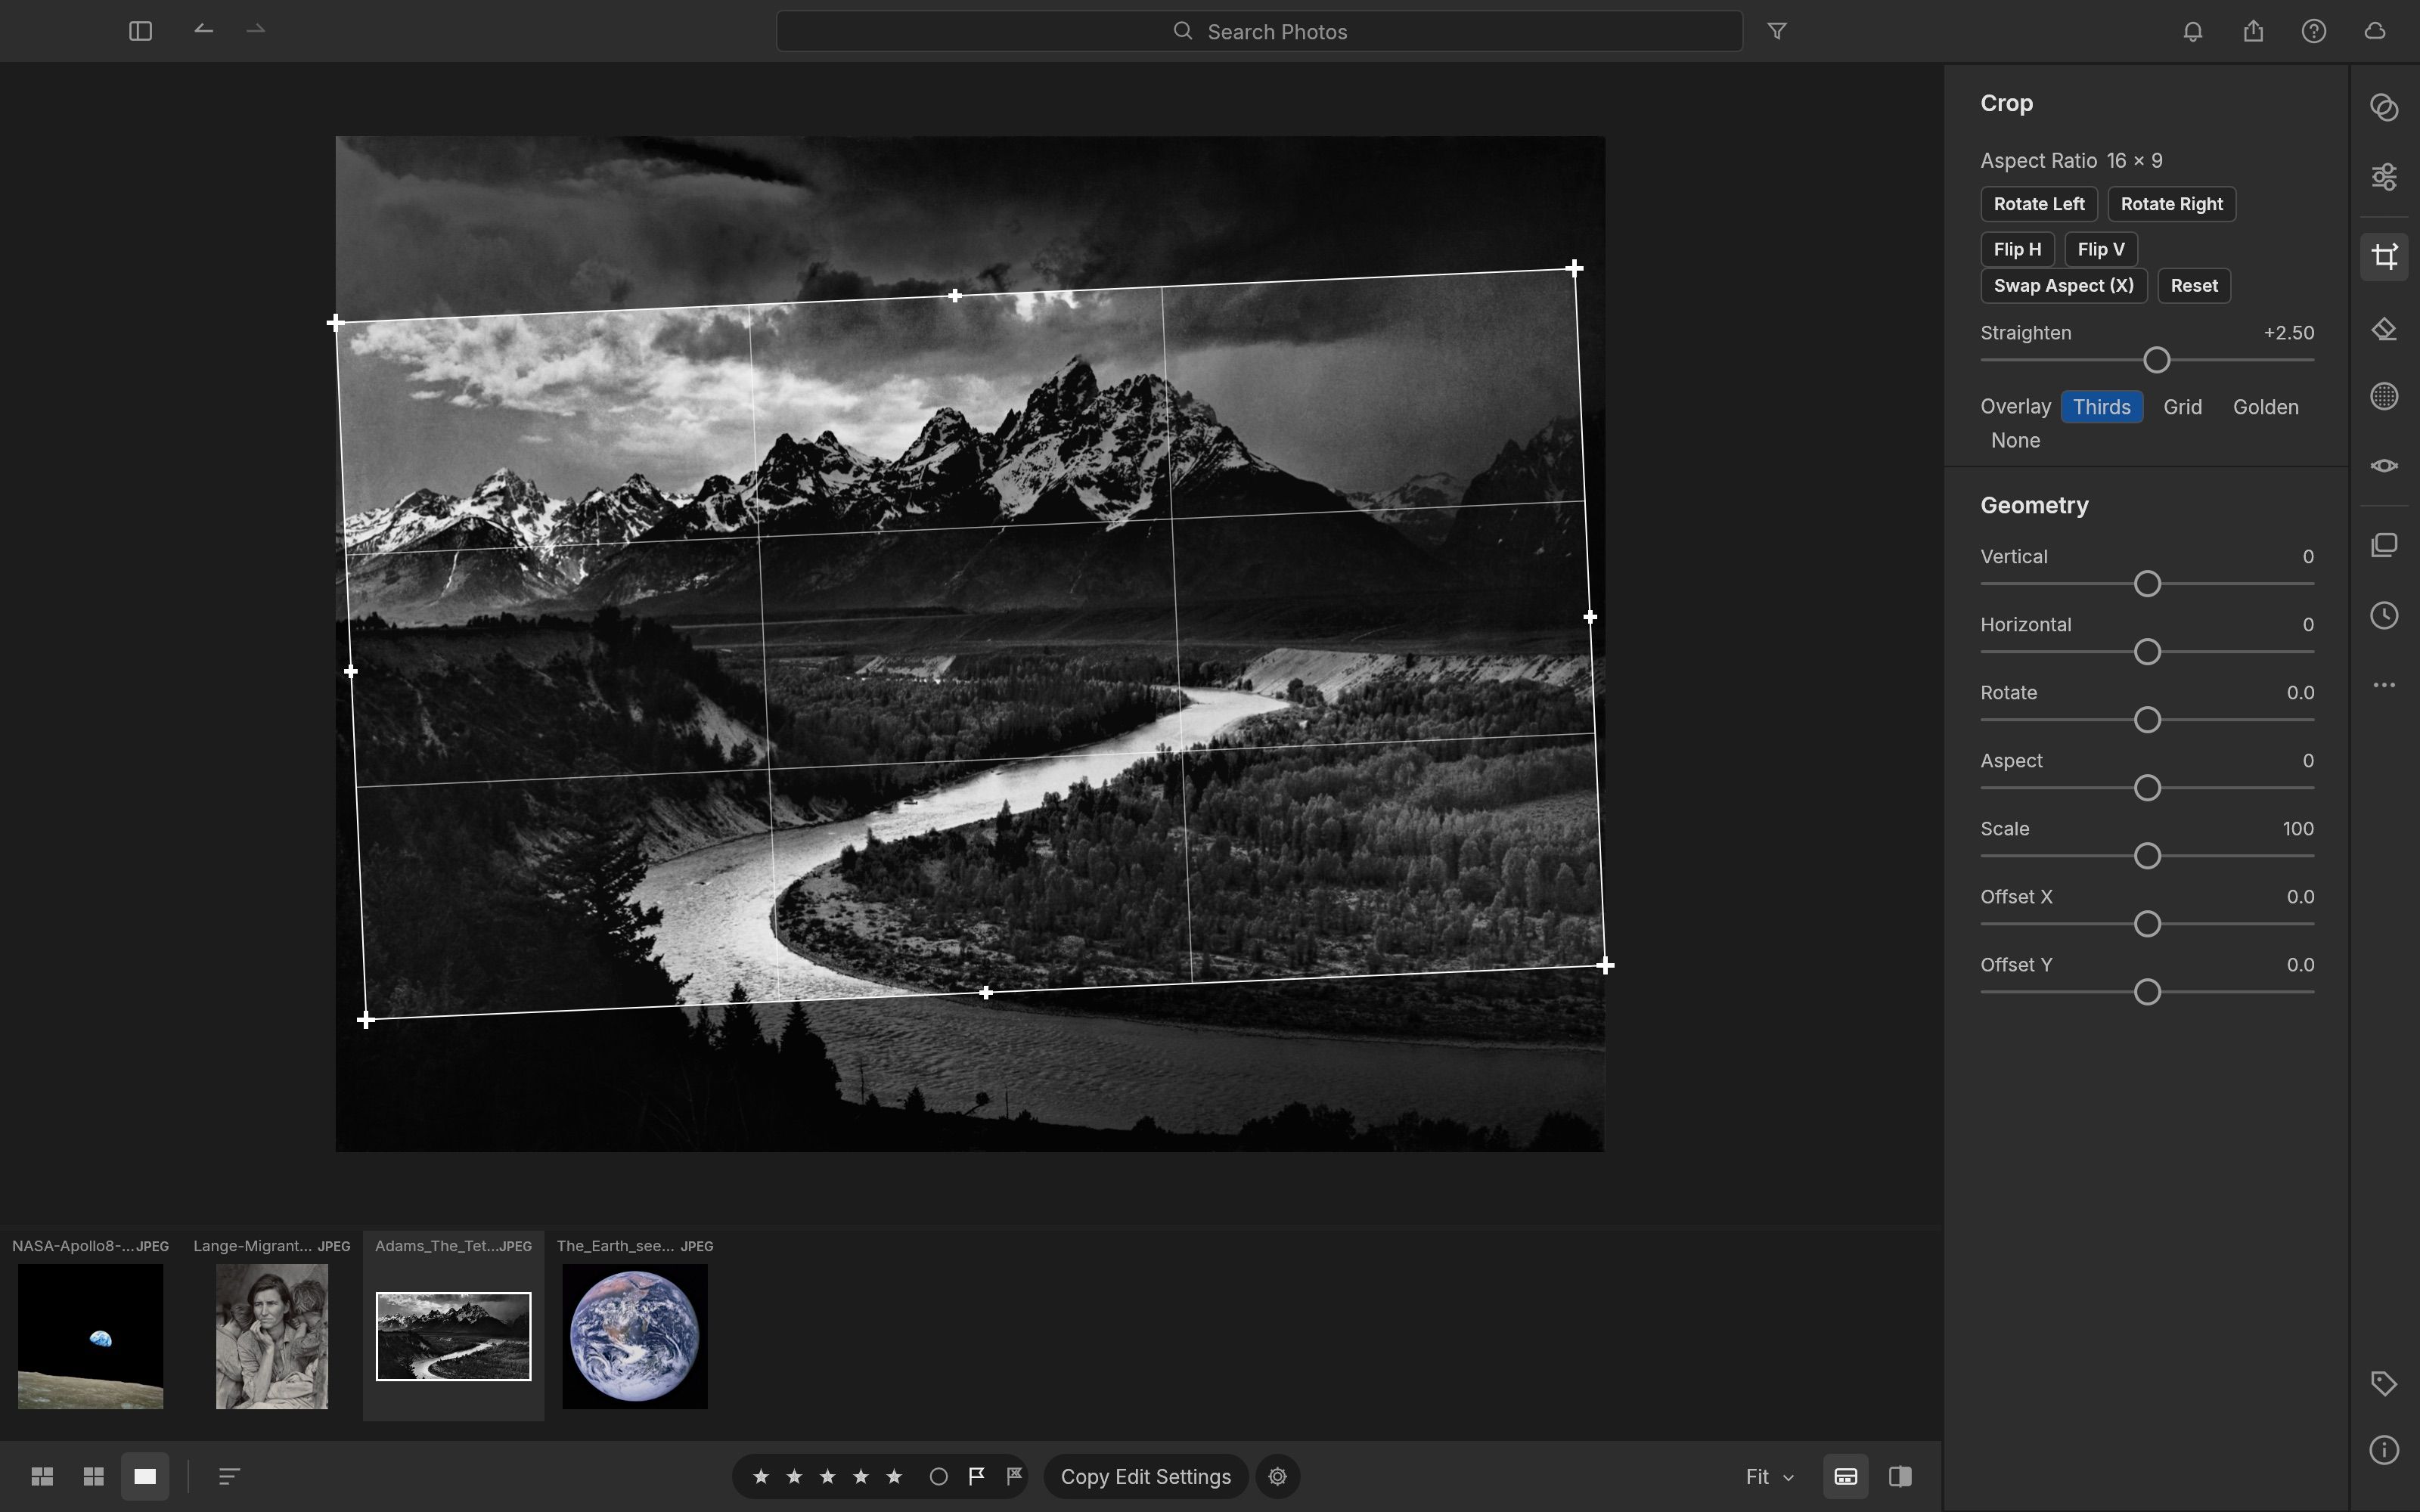Switch to single photo detail view

145,1477
